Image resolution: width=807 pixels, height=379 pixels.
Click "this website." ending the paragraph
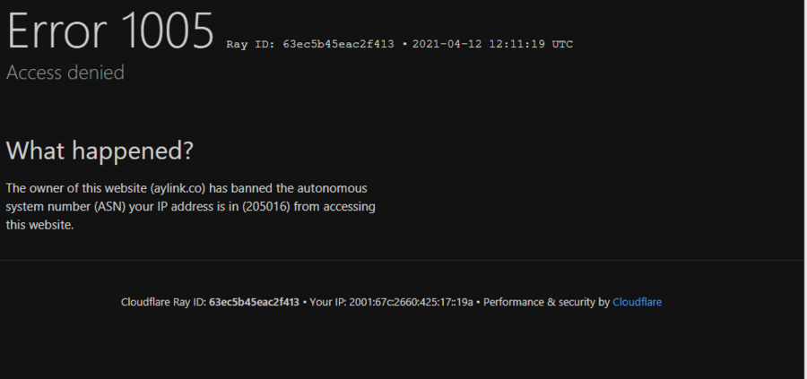click(39, 225)
